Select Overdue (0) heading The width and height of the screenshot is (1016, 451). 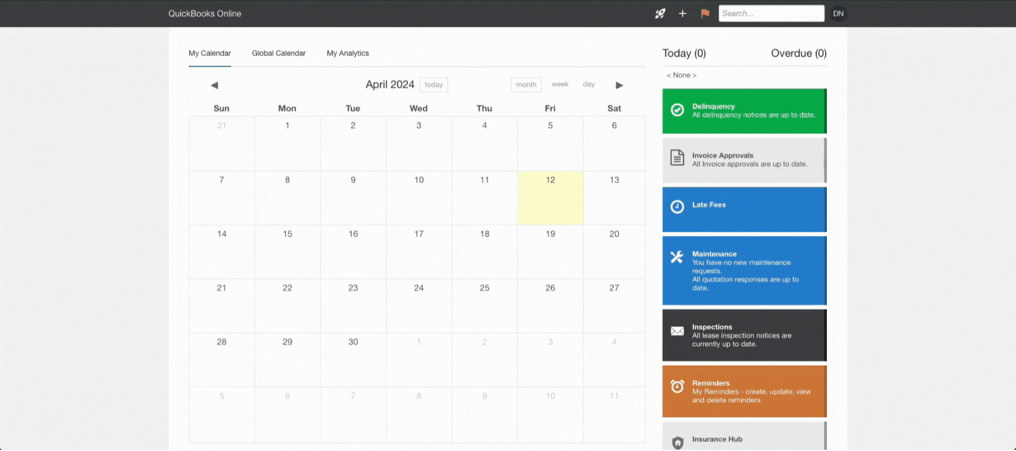[x=799, y=53]
